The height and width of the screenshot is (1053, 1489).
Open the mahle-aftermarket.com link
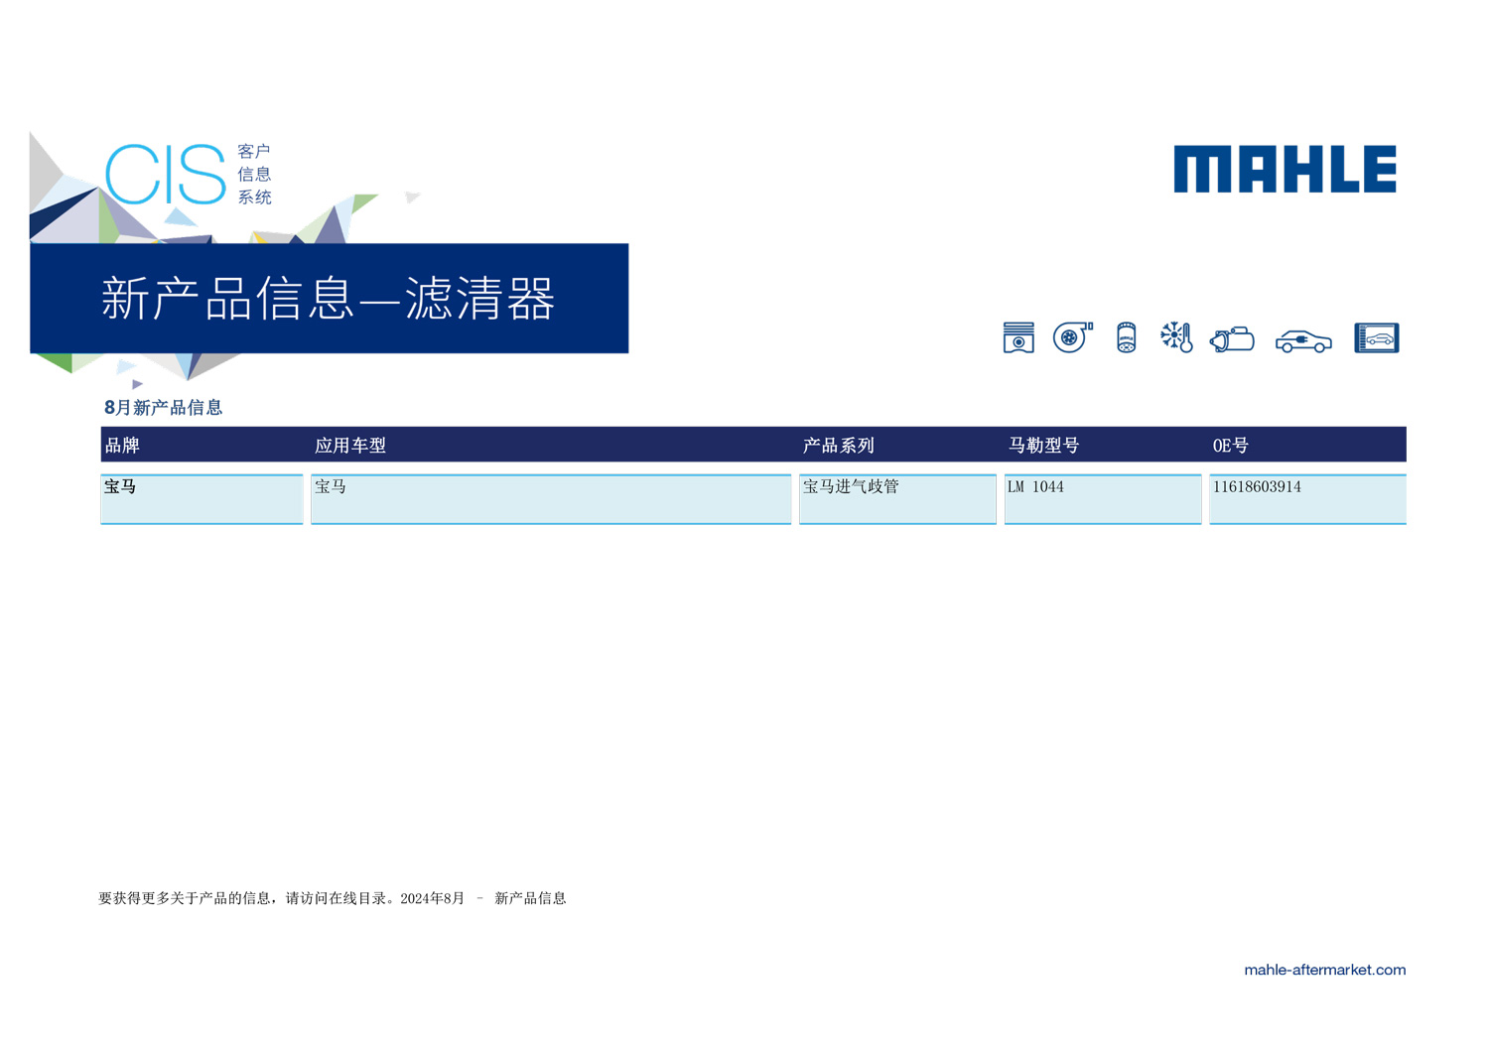click(1324, 970)
